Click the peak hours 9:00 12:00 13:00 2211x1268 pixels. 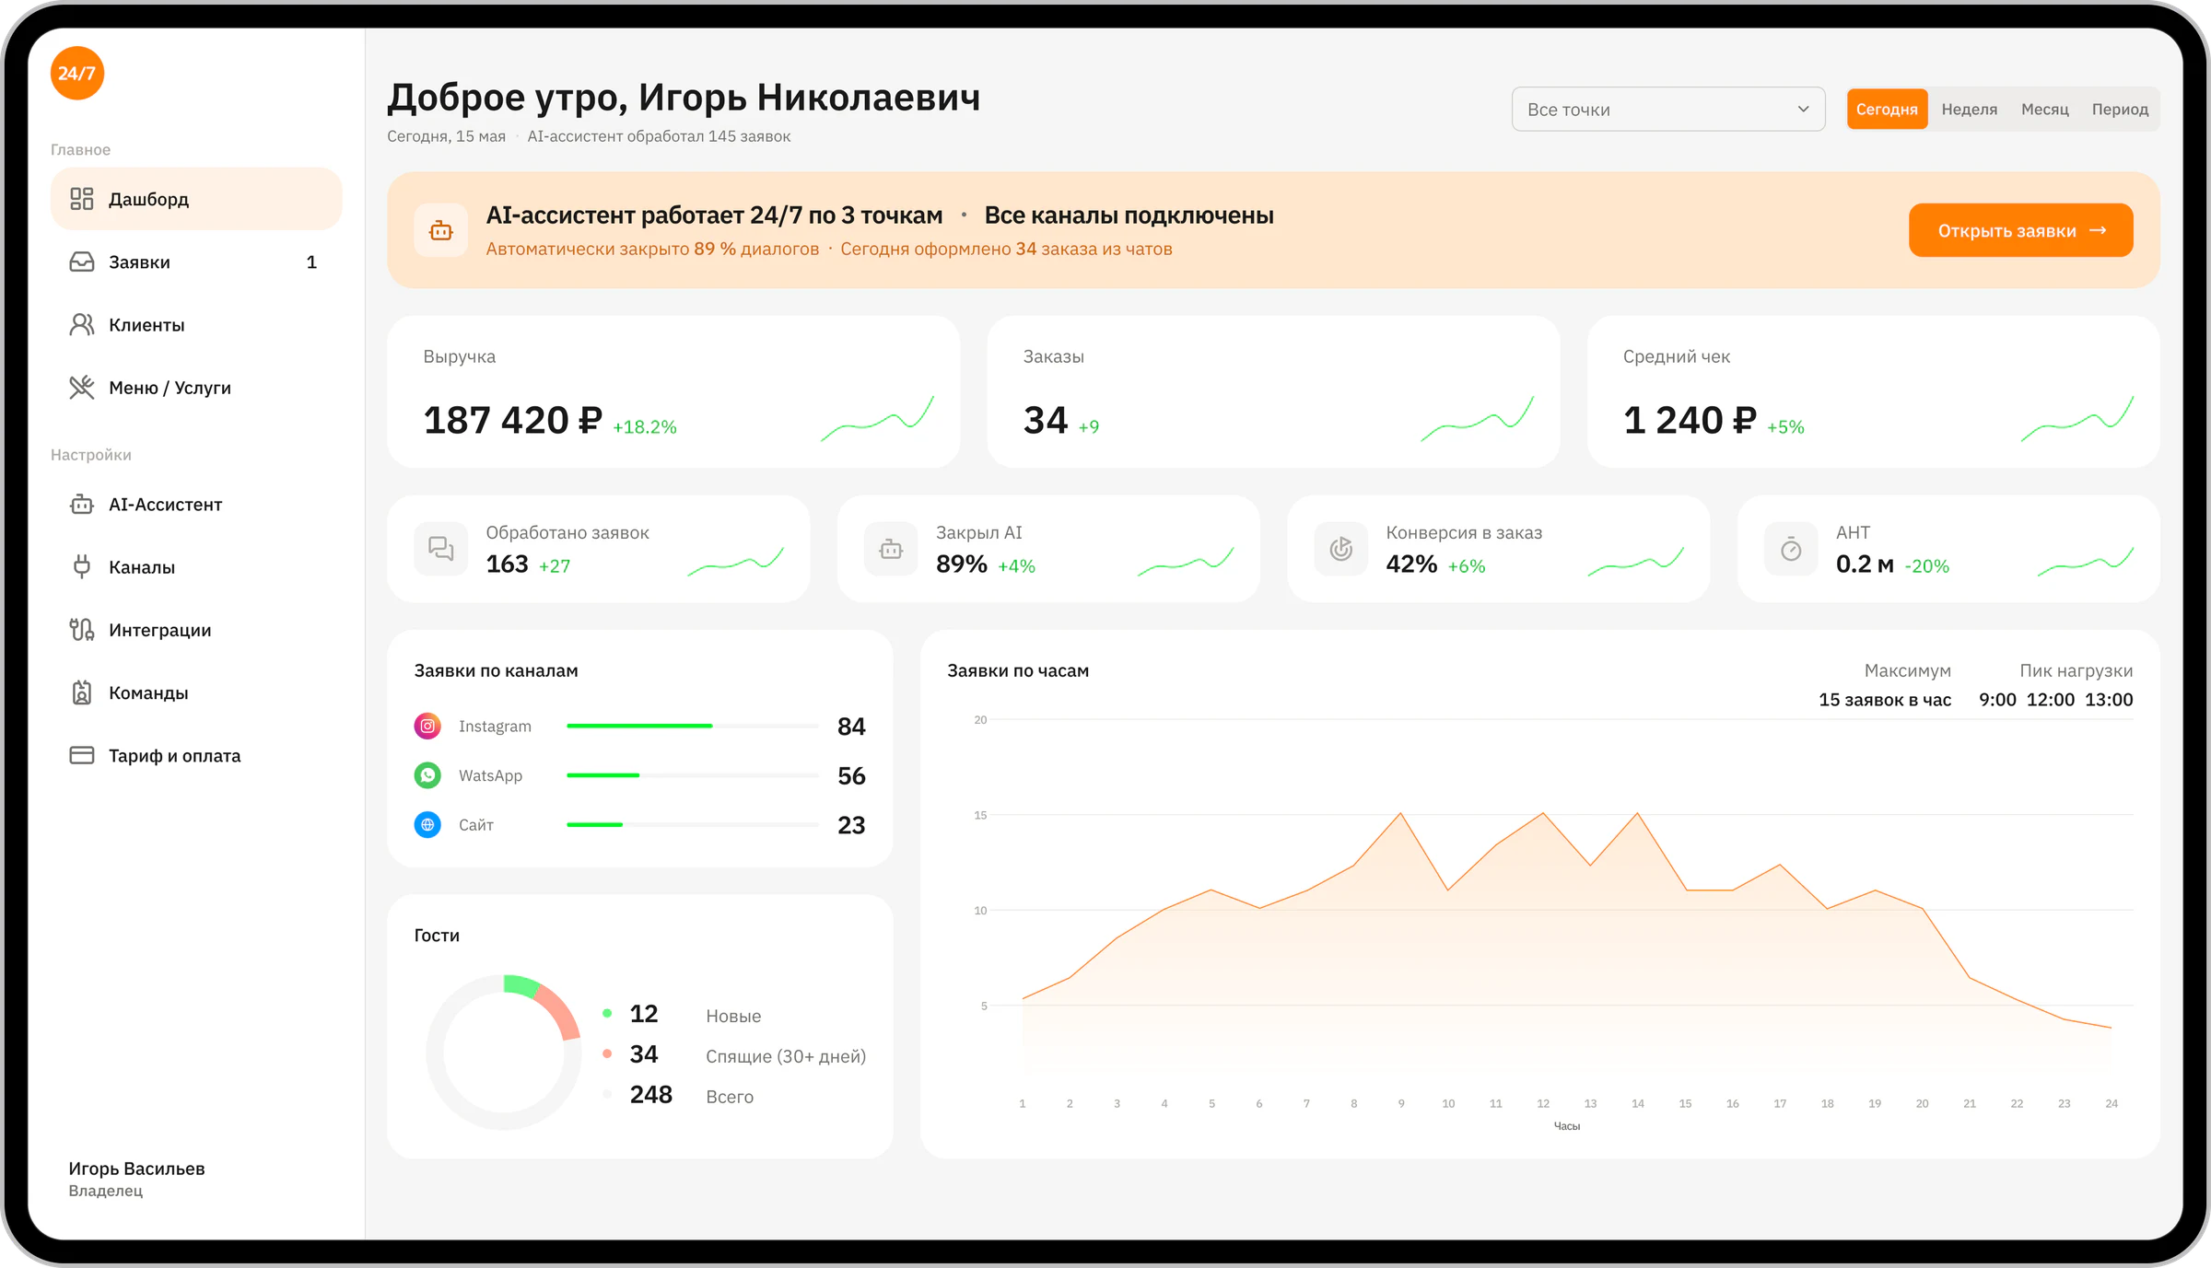(x=2056, y=699)
